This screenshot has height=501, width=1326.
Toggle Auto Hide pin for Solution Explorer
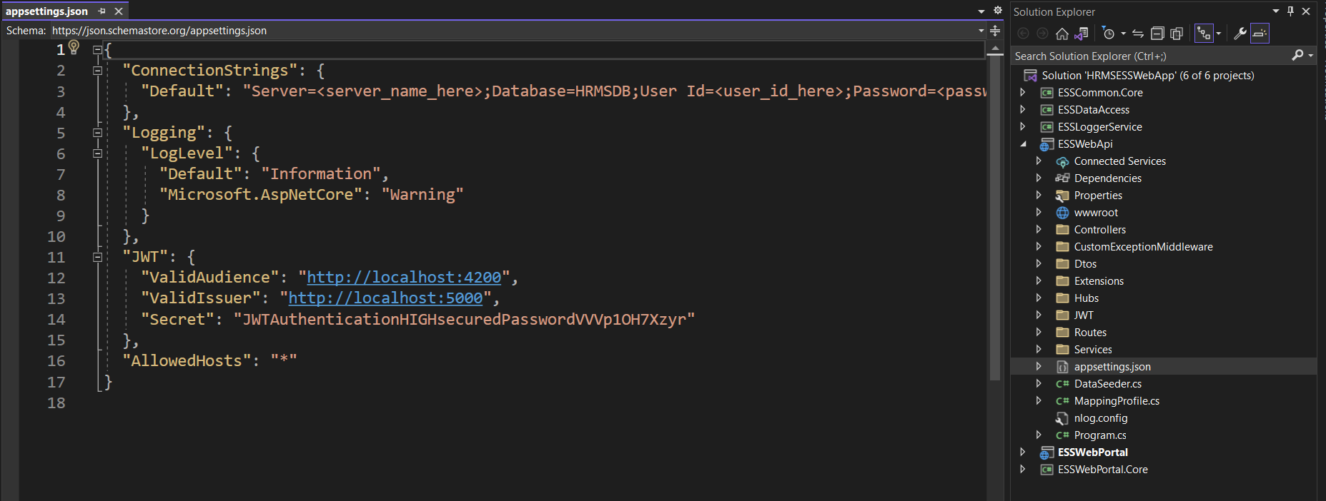point(1290,11)
